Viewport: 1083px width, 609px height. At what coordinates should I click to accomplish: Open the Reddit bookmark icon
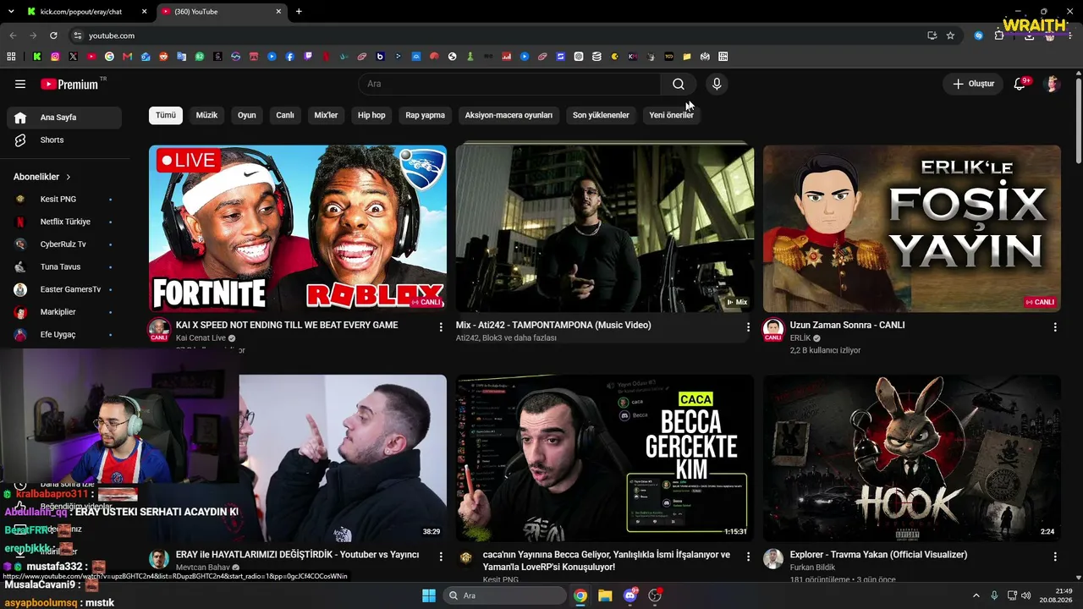click(x=163, y=57)
